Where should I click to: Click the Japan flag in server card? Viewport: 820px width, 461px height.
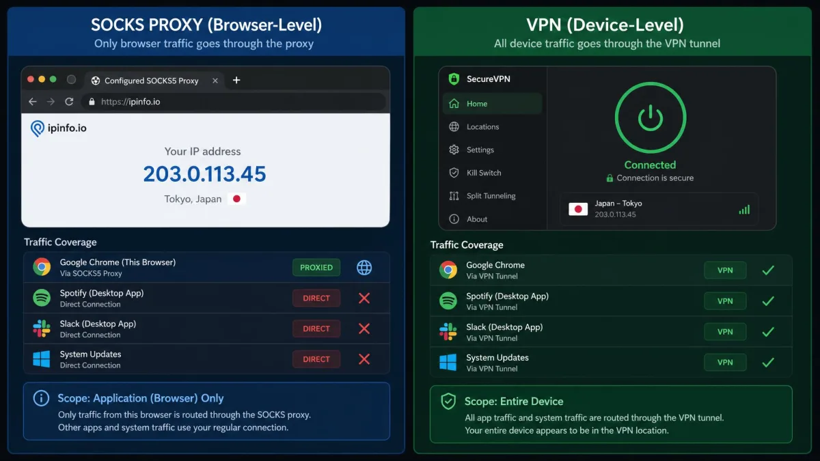tap(578, 209)
